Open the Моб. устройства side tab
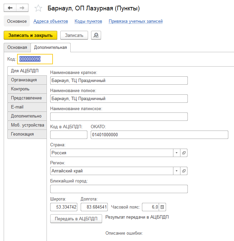The width and height of the screenshot is (234, 241). coord(27,125)
